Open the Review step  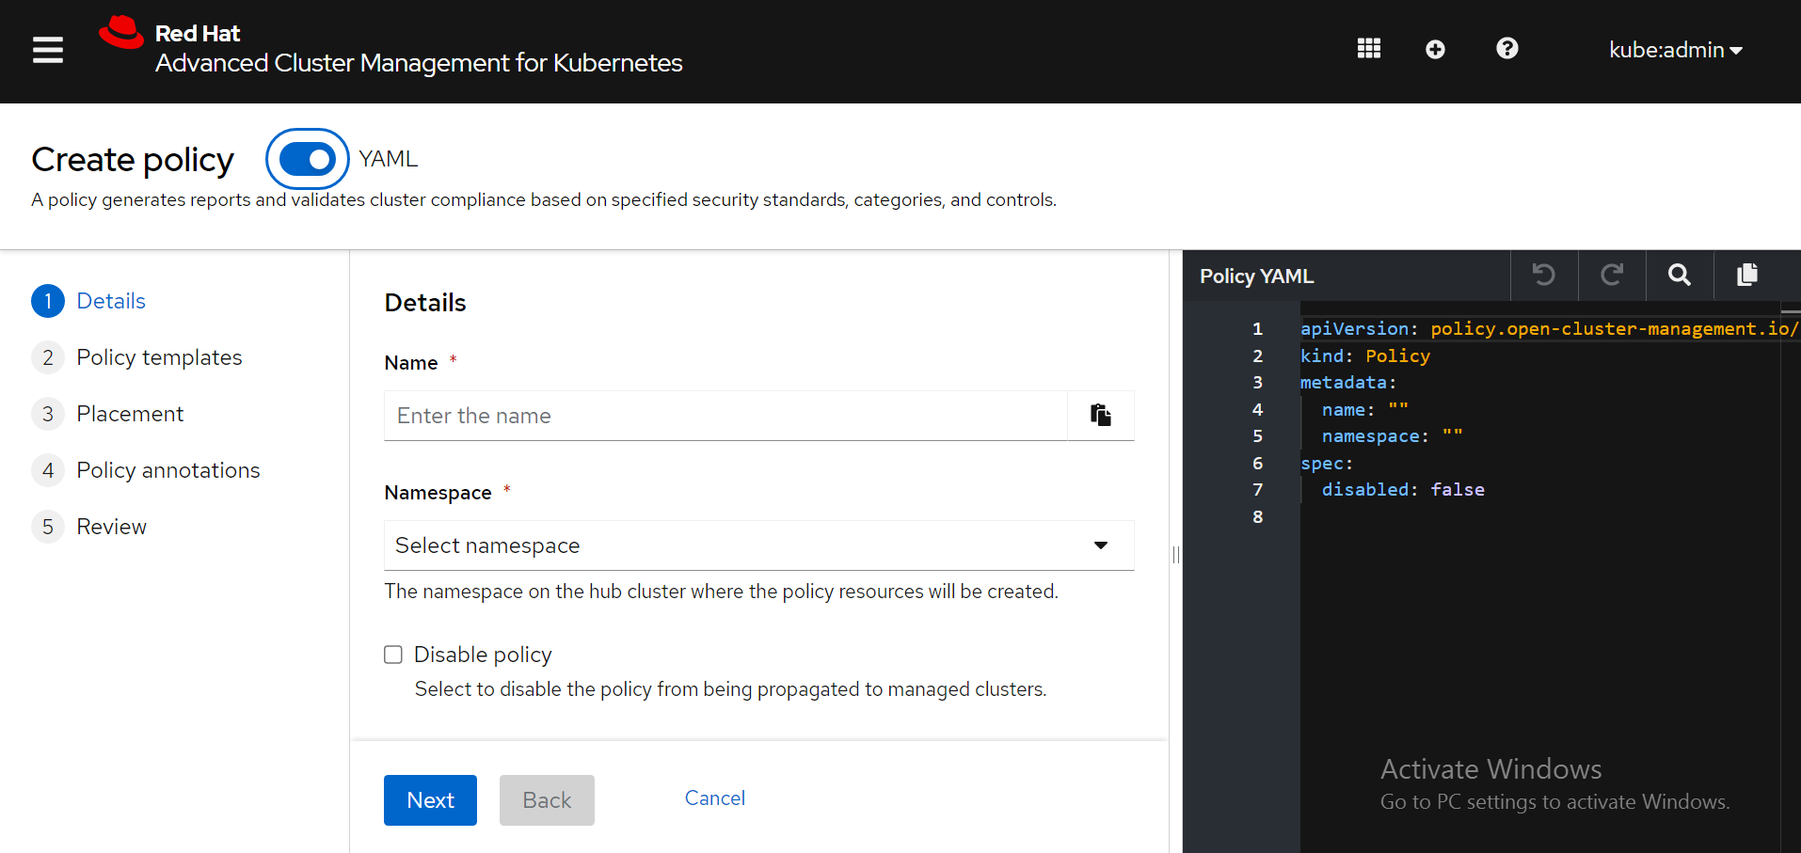111,527
